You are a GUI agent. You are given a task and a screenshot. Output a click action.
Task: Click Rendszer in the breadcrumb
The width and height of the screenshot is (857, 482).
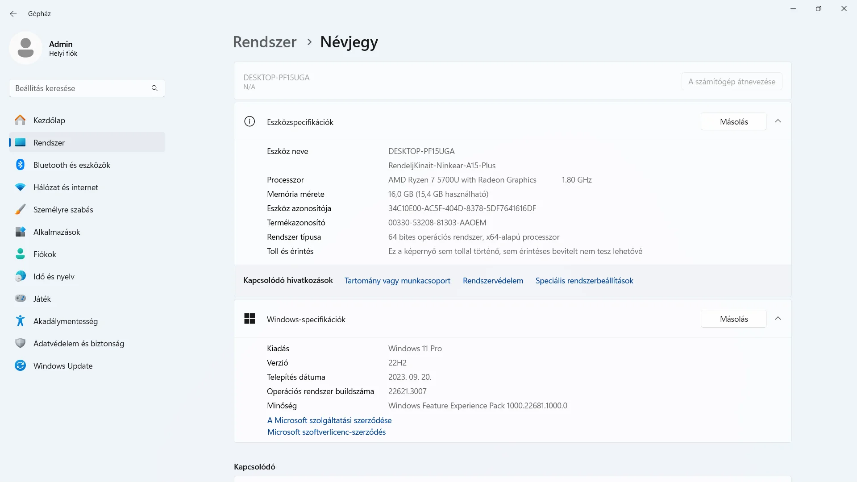265,42
